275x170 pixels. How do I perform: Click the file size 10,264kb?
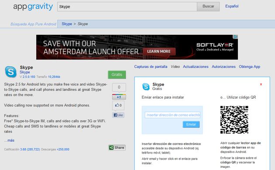pyautogui.click(x=54, y=77)
